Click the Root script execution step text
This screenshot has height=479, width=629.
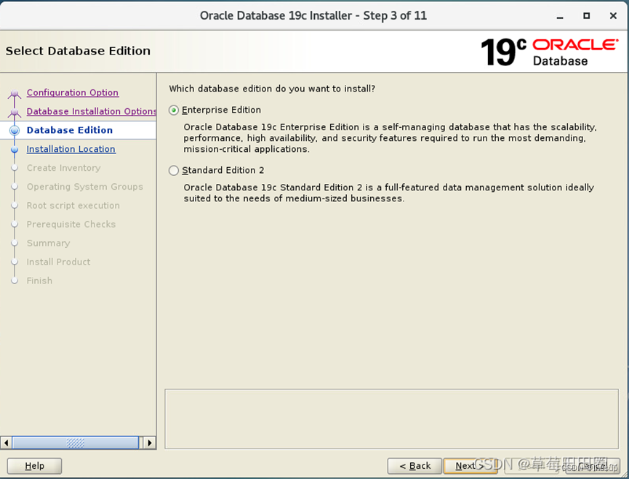click(73, 206)
